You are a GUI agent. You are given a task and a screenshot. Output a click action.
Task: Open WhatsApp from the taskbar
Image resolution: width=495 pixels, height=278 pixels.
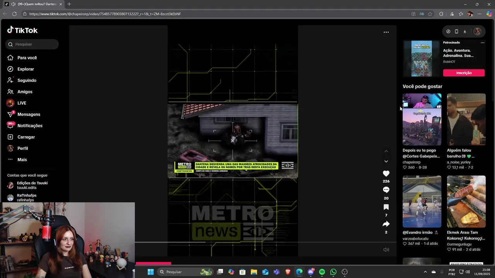pyautogui.click(x=333, y=272)
